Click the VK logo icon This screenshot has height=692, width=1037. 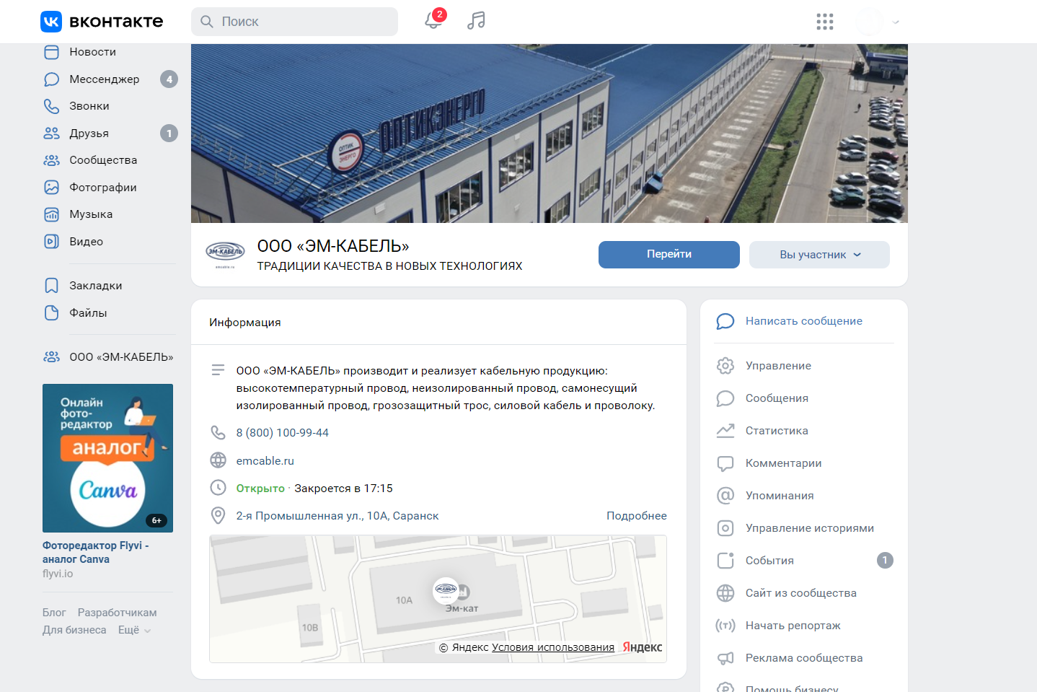pos(51,22)
